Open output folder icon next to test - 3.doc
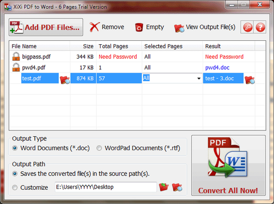 pyautogui.click(x=250, y=80)
